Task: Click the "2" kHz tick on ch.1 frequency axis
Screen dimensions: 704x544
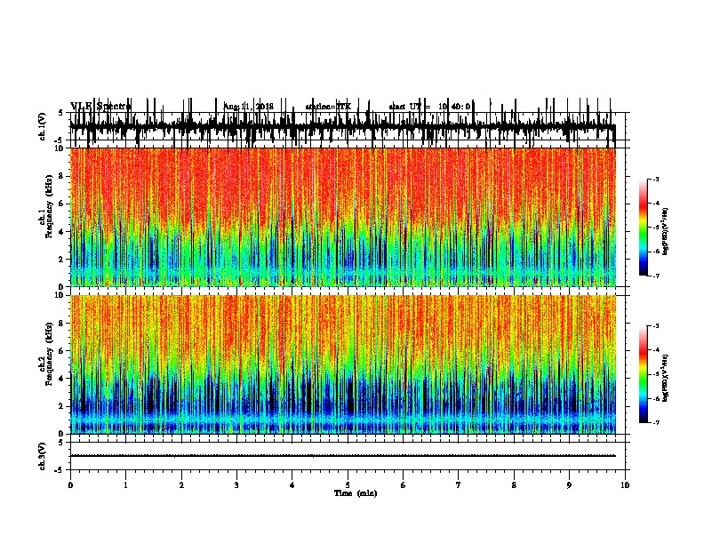Action: pyautogui.click(x=61, y=260)
